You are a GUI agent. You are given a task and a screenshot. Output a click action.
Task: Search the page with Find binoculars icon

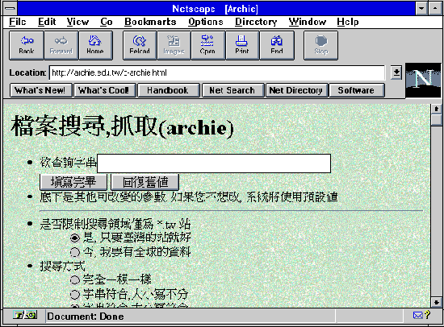click(x=277, y=45)
